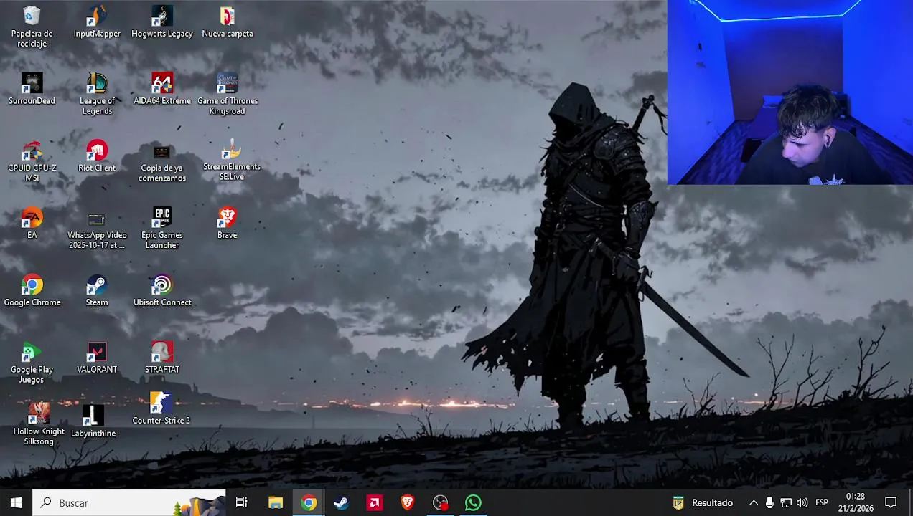
Task: Click the webcam overlay thumbnail
Action: (790, 92)
